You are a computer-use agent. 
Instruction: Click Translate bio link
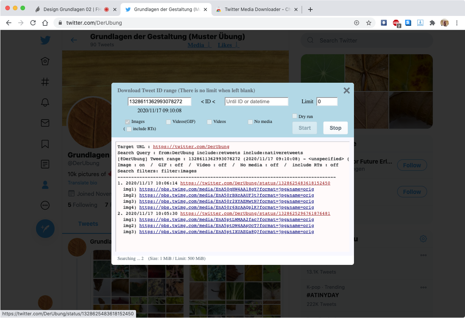(82, 183)
